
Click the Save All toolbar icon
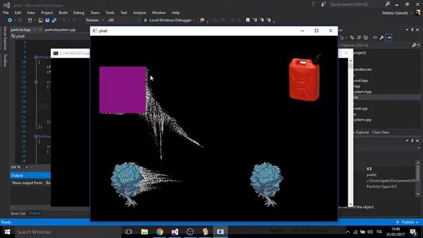[x=54, y=20]
